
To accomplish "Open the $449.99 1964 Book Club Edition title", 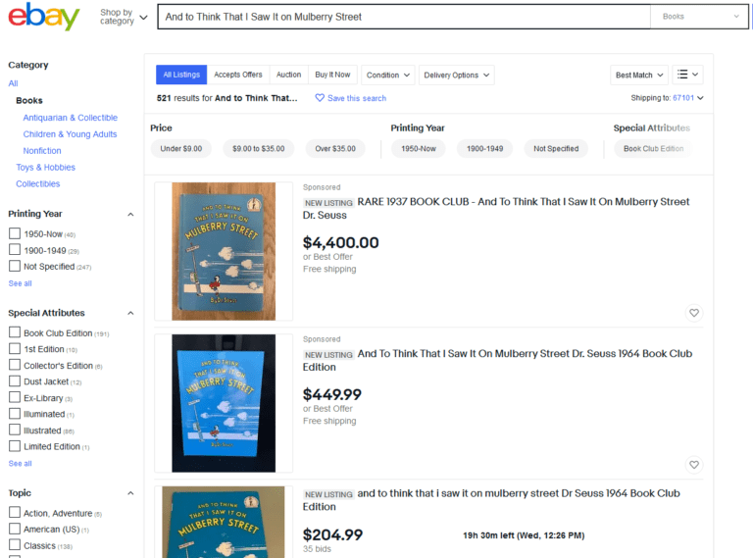I will click(497, 360).
